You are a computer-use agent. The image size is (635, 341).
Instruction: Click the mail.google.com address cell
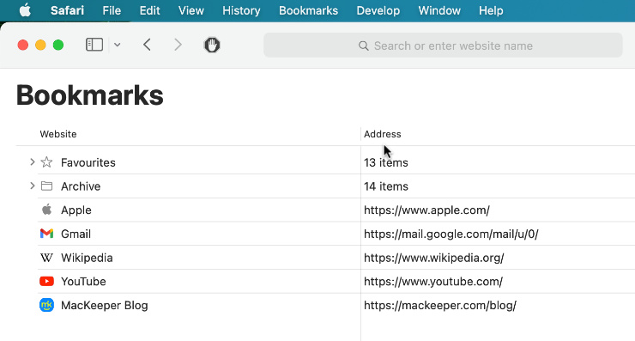(451, 234)
